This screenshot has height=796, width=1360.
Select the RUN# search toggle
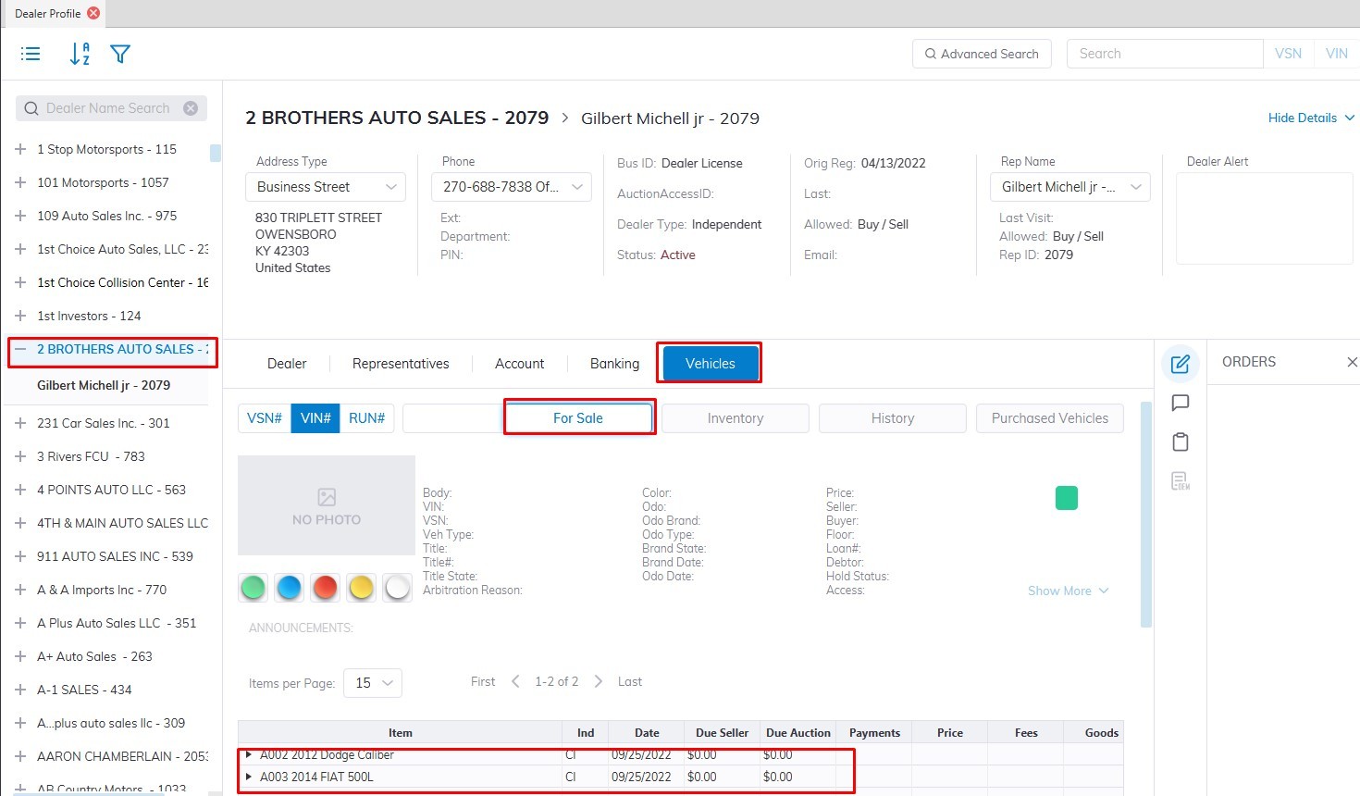pos(366,418)
